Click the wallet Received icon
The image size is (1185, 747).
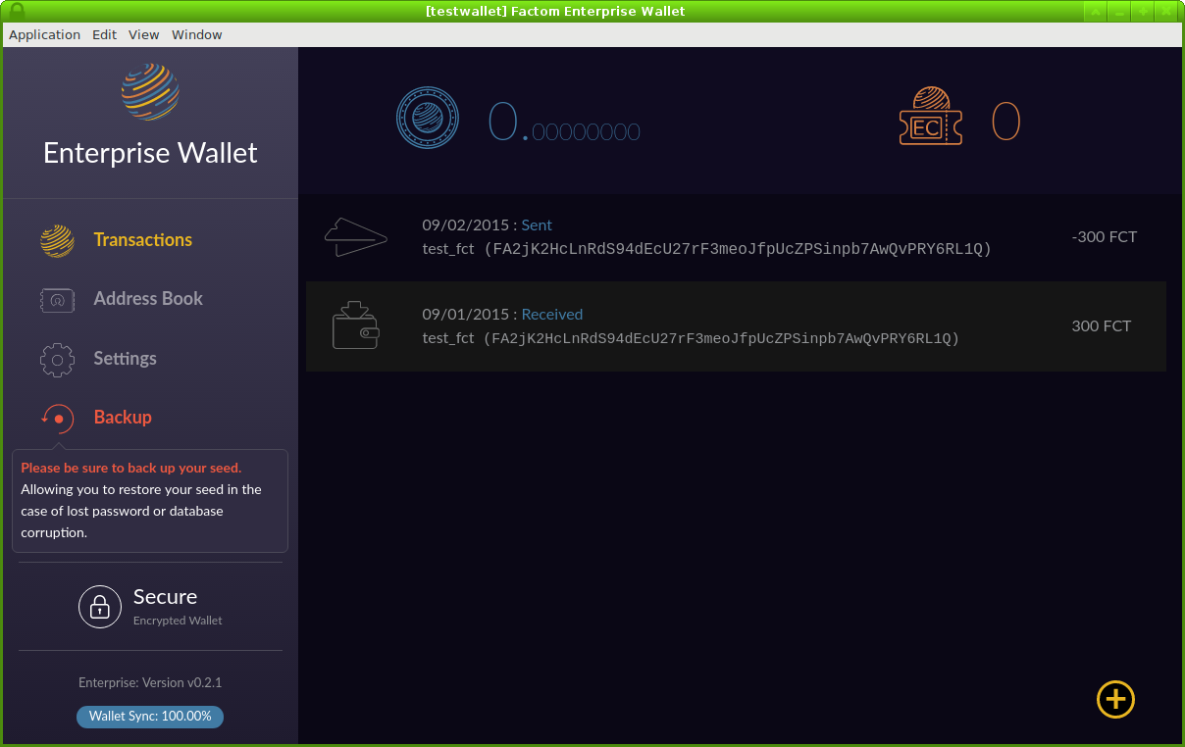(x=355, y=325)
